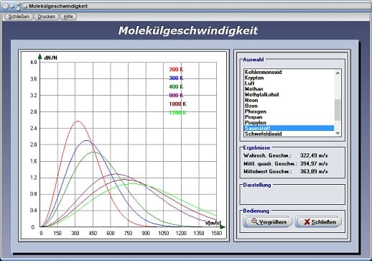Open the Hilfe menu item
372x261 pixels.
(x=68, y=17)
